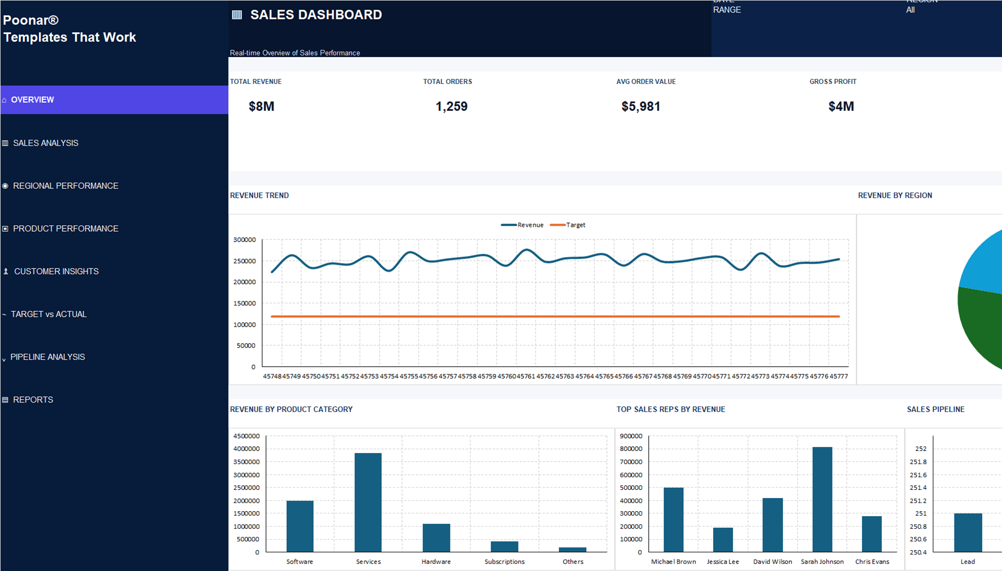Select the Gross Profit $4M value

(x=841, y=107)
